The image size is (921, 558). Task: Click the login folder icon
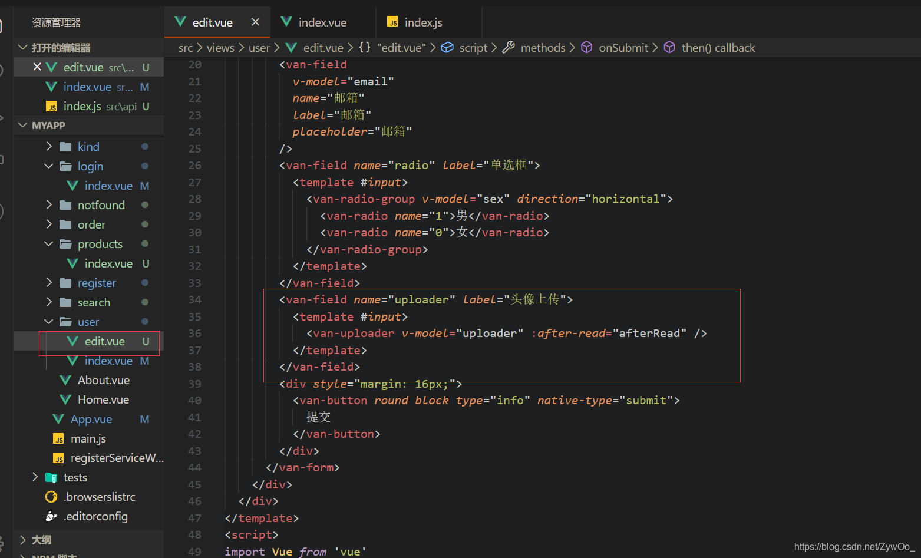tap(66, 166)
